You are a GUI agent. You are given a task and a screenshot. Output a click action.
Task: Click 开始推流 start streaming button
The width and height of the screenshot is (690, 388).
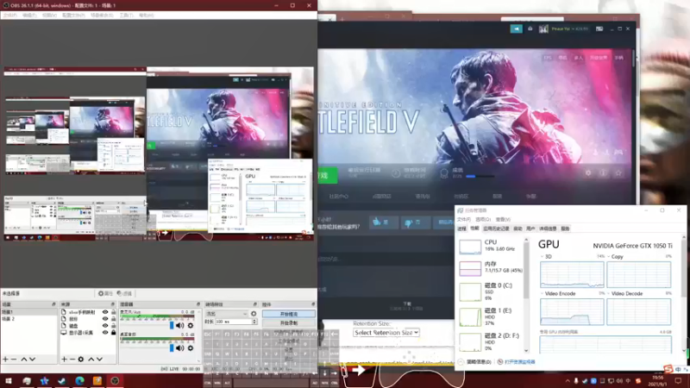289,314
